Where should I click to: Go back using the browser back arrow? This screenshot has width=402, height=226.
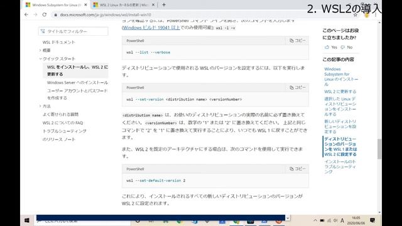pos(26,14)
